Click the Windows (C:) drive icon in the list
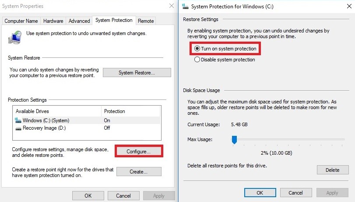 coord(18,120)
